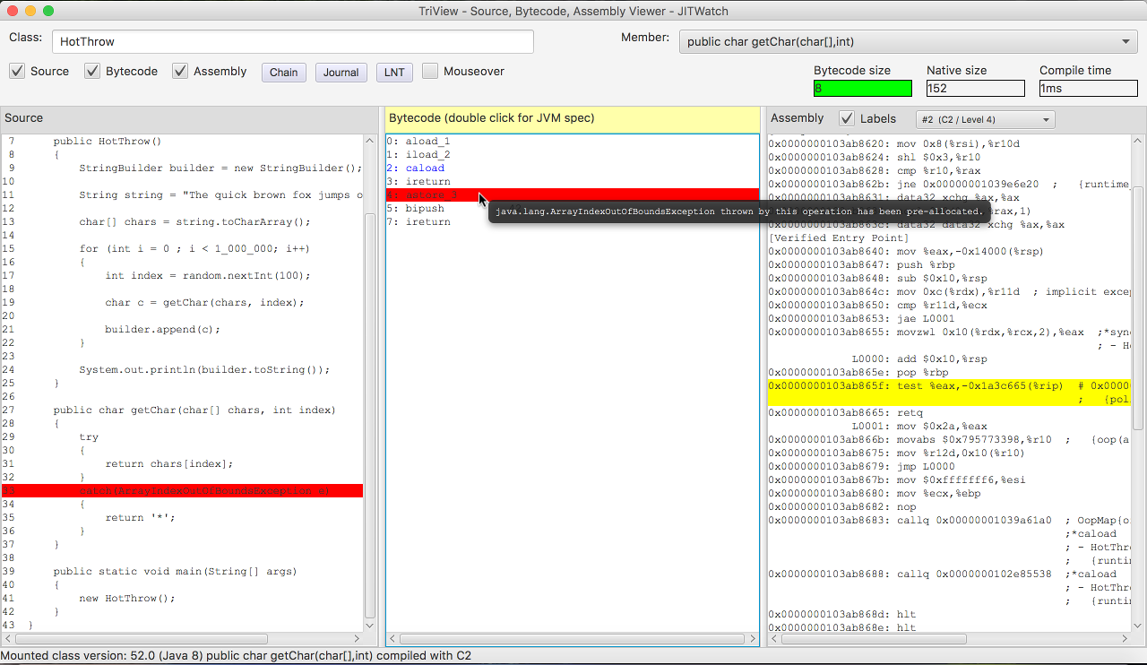
Task: Select bytecode line 5: bipush
Action: pyautogui.click(x=572, y=209)
